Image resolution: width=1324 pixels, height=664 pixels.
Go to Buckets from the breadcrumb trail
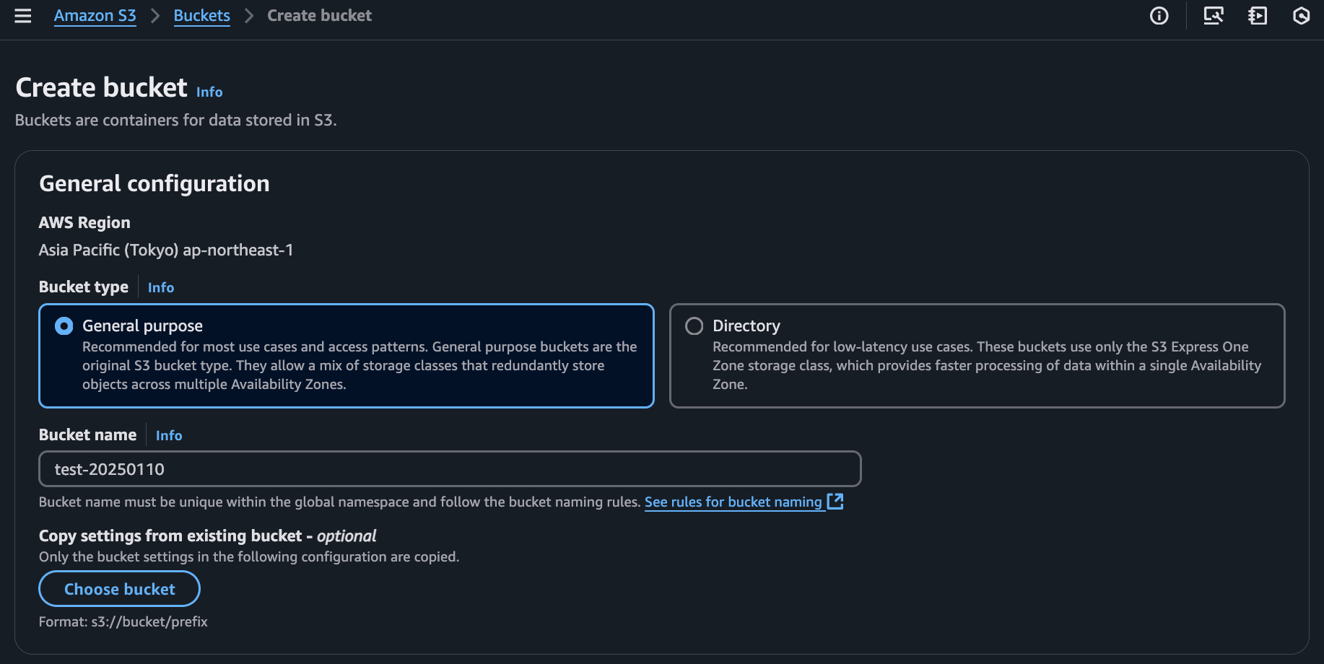point(201,15)
